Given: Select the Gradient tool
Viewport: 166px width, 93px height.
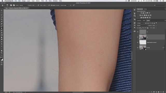Looking at the screenshot, I should click(2, 35).
